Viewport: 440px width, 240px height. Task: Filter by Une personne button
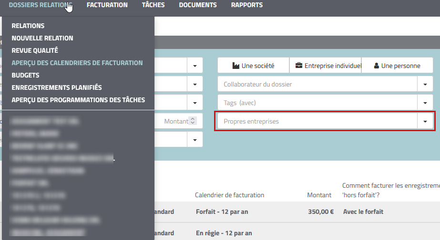point(398,66)
